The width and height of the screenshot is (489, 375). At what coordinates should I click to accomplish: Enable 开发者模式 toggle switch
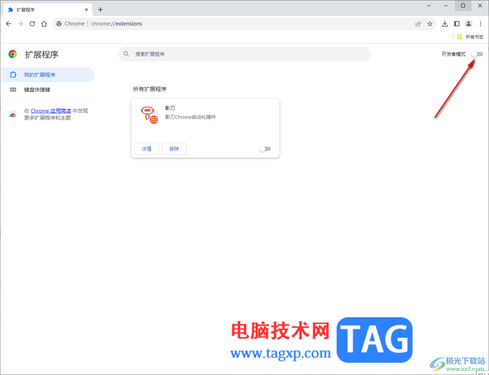(x=477, y=54)
